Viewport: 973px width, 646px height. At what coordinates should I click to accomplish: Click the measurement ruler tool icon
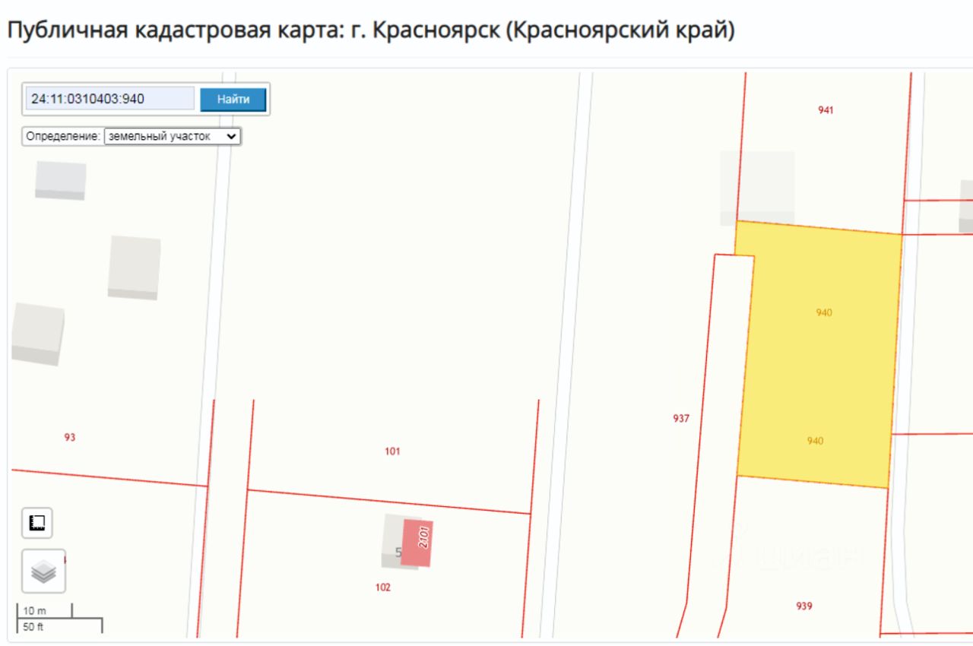coord(36,522)
